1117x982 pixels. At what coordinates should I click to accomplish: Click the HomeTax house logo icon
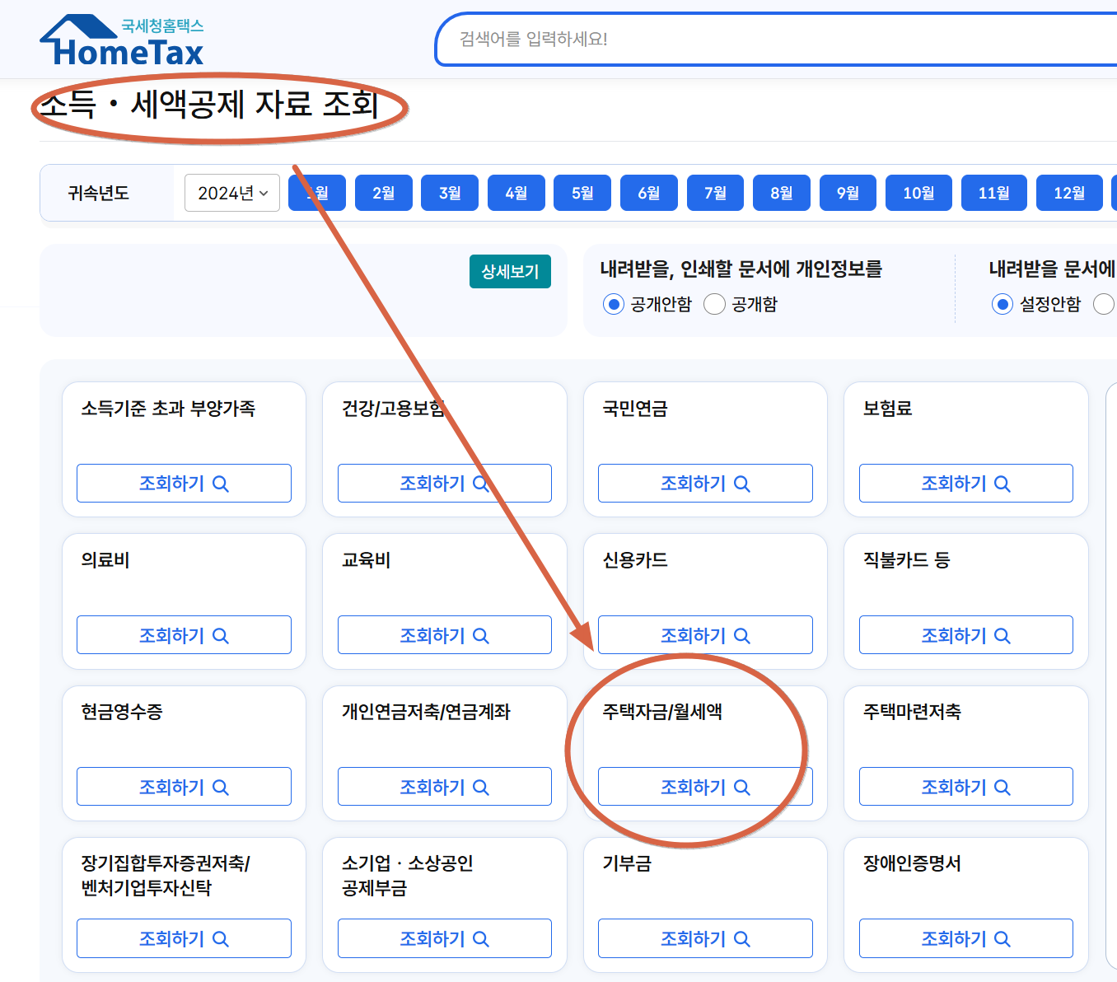coord(80,27)
